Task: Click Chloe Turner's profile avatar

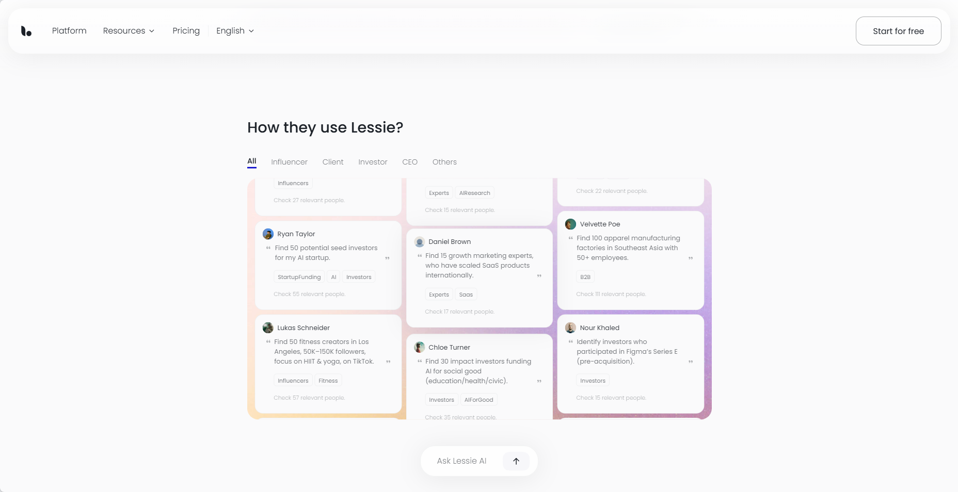Action: tap(420, 348)
